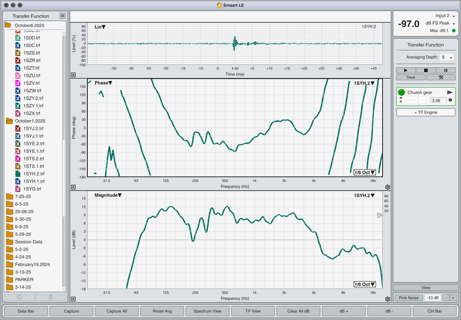Close the Phase graph with X box

coord(73,187)
